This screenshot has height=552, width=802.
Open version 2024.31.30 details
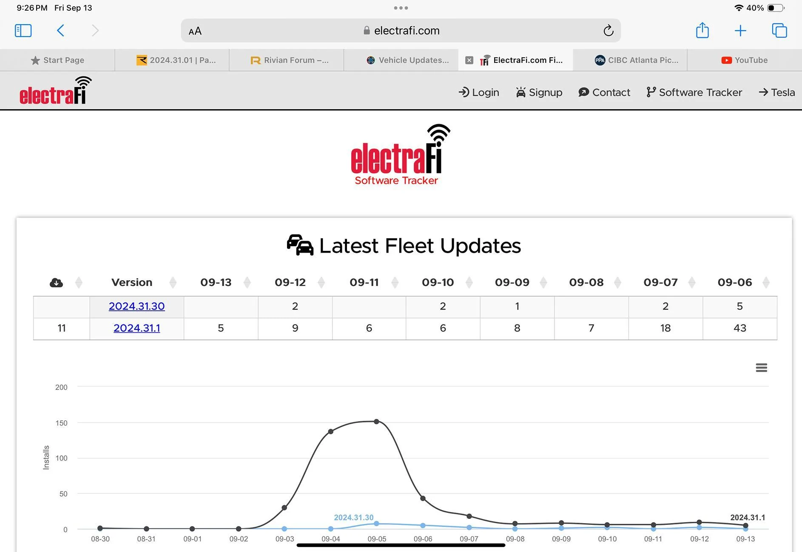tap(137, 306)
